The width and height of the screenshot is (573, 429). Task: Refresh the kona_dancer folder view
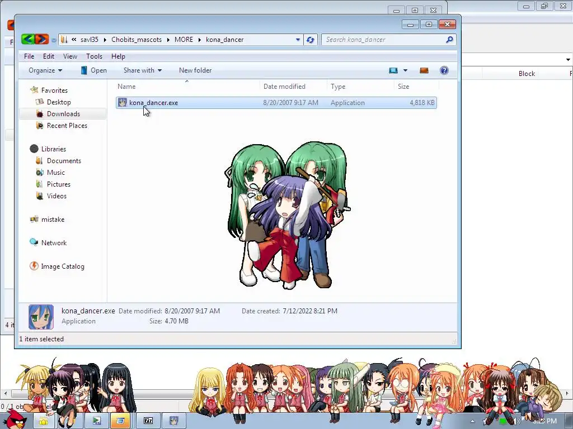pyautogui.click(x=310, y=40)
